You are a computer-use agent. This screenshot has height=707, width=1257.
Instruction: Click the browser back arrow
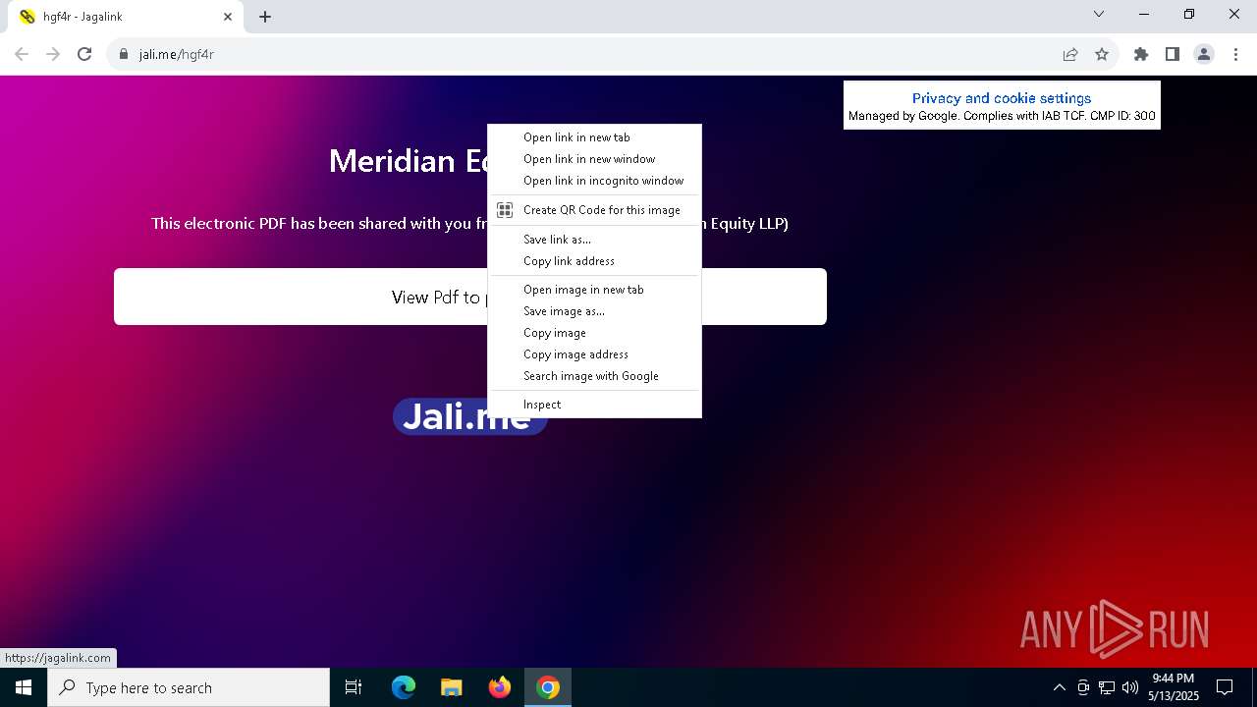(x=22, y=54)
